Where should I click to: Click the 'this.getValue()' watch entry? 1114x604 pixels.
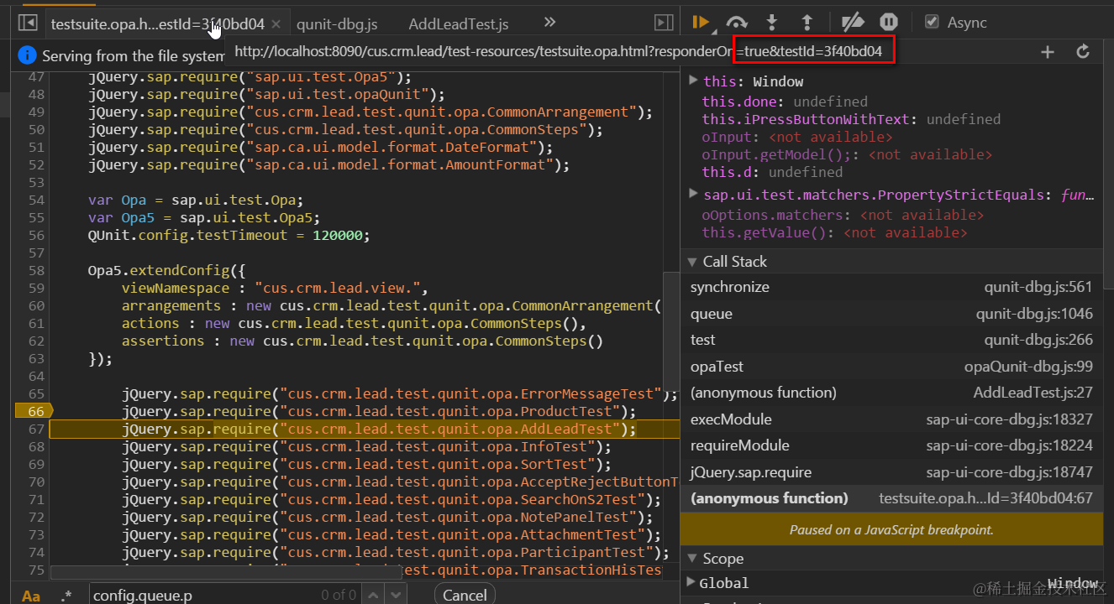tap(834, 232)
